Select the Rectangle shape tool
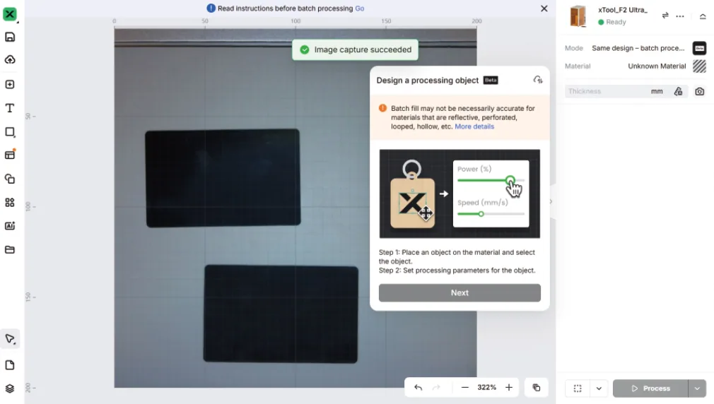 [10, 132]
